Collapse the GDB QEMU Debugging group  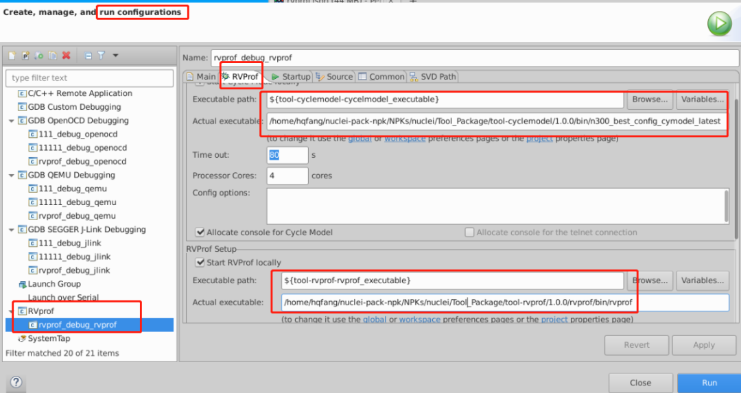(x=12, y=175)
